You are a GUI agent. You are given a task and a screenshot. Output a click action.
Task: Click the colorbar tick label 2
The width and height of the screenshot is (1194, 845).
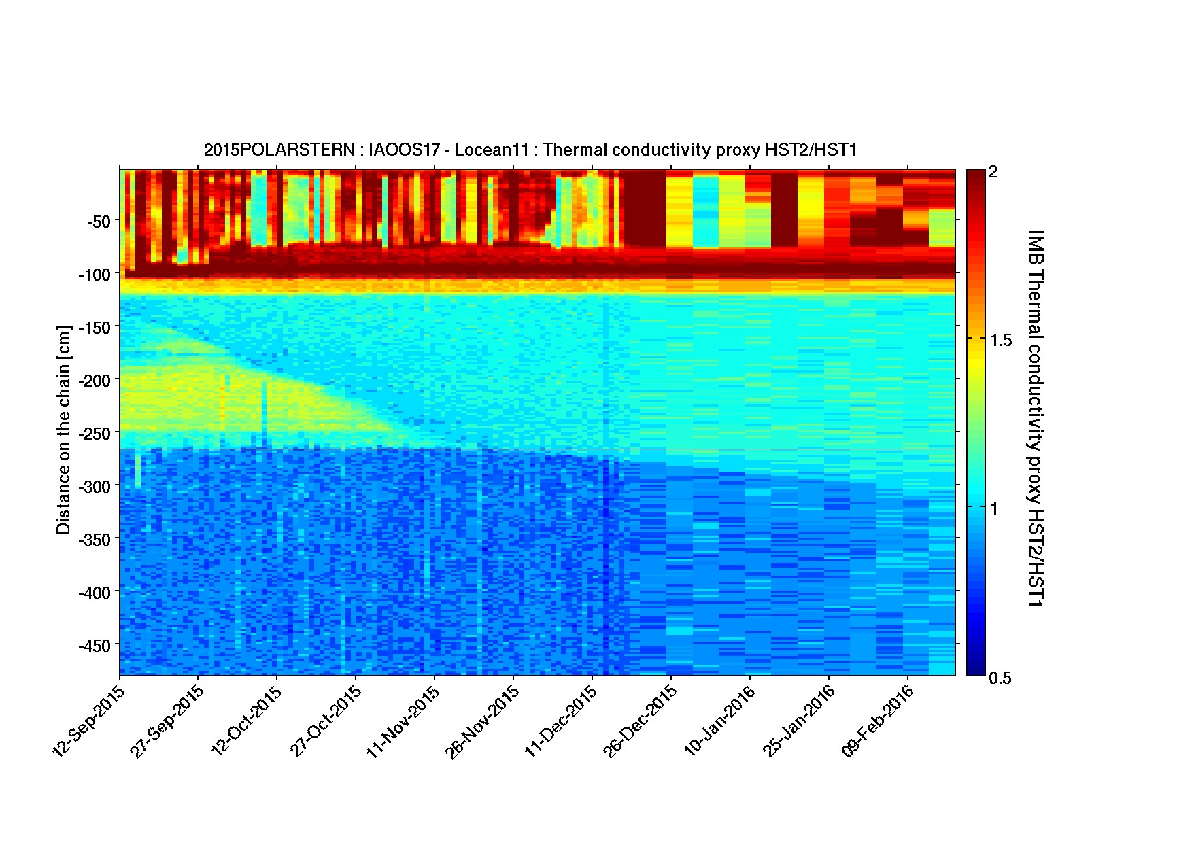(993, 172)
